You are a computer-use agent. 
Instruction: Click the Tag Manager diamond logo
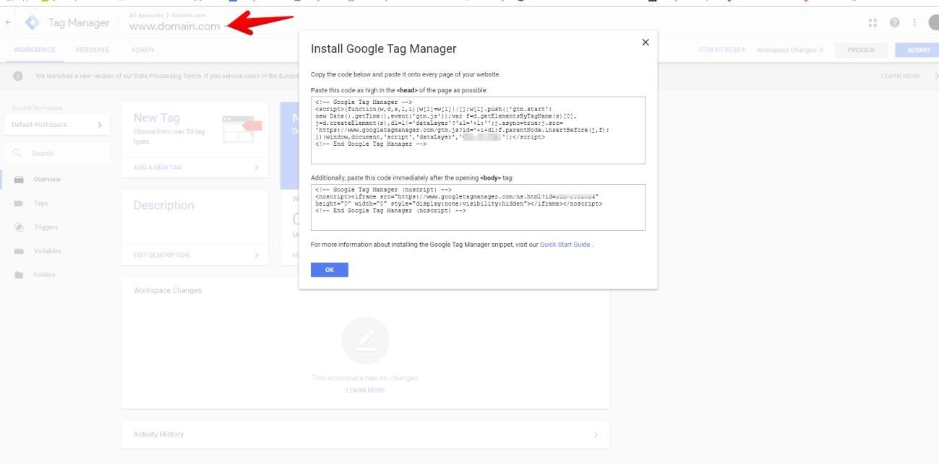point(33,23)
